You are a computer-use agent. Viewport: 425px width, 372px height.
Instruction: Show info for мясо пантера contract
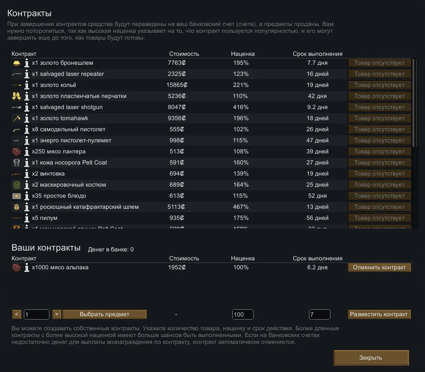(26, 152)
